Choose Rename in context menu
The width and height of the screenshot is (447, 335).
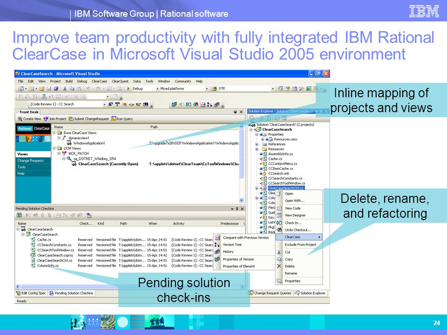(x=299, y=273)
